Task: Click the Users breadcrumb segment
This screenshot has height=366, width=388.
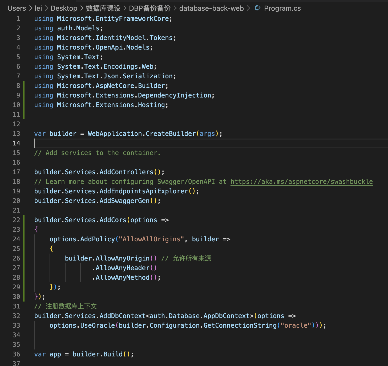Action: [17, 8]
